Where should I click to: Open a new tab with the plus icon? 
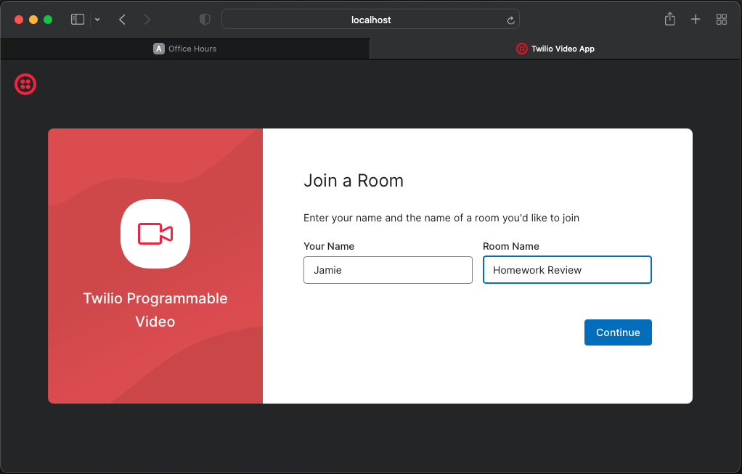pos(696,20)
